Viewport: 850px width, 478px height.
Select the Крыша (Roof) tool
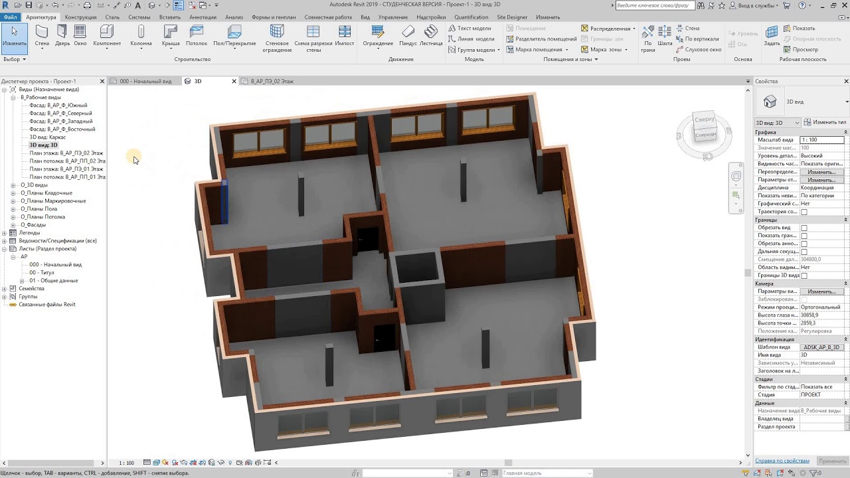(x=171, y=37)
